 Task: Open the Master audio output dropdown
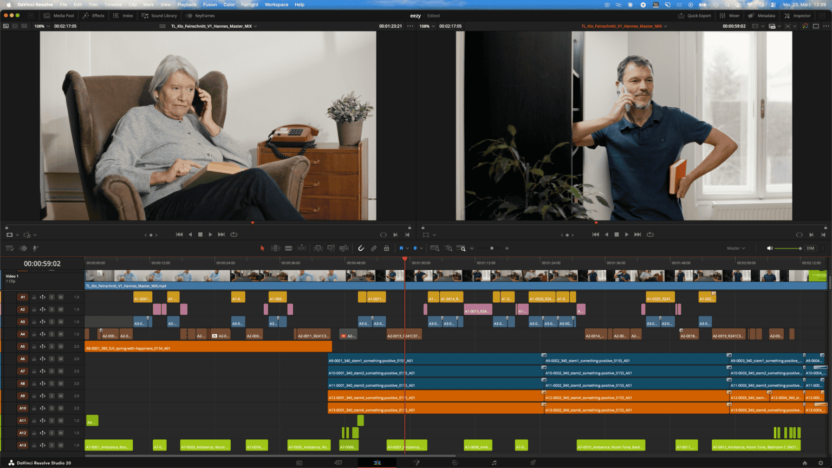tap(736, 248)
